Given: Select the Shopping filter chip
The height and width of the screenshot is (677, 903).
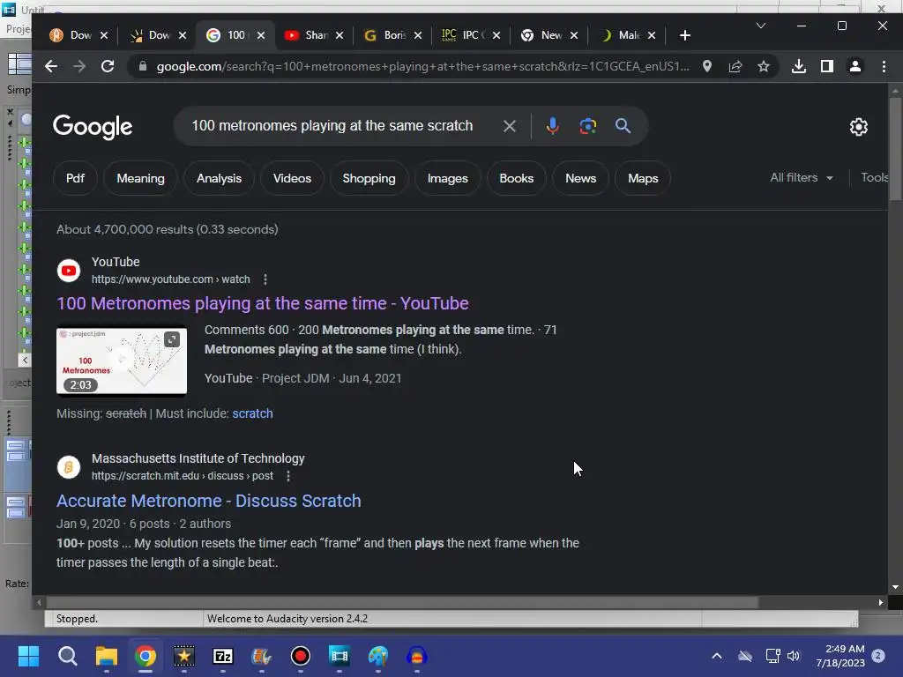Looking at the screenshot, I should click(x=369, y=178).
